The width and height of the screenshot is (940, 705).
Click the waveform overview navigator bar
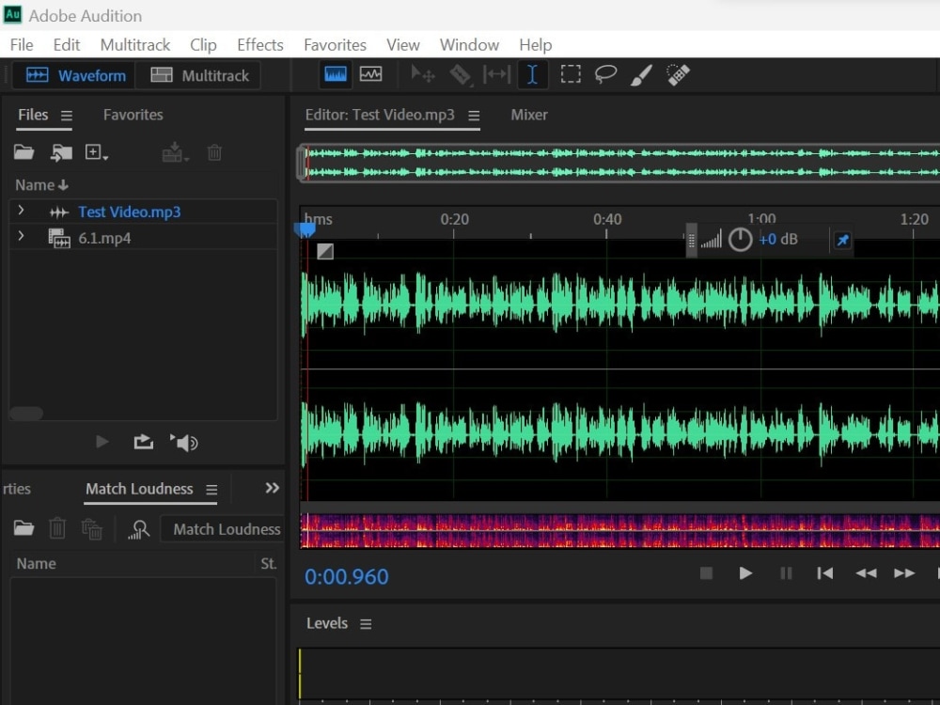[x=619, y=163]
